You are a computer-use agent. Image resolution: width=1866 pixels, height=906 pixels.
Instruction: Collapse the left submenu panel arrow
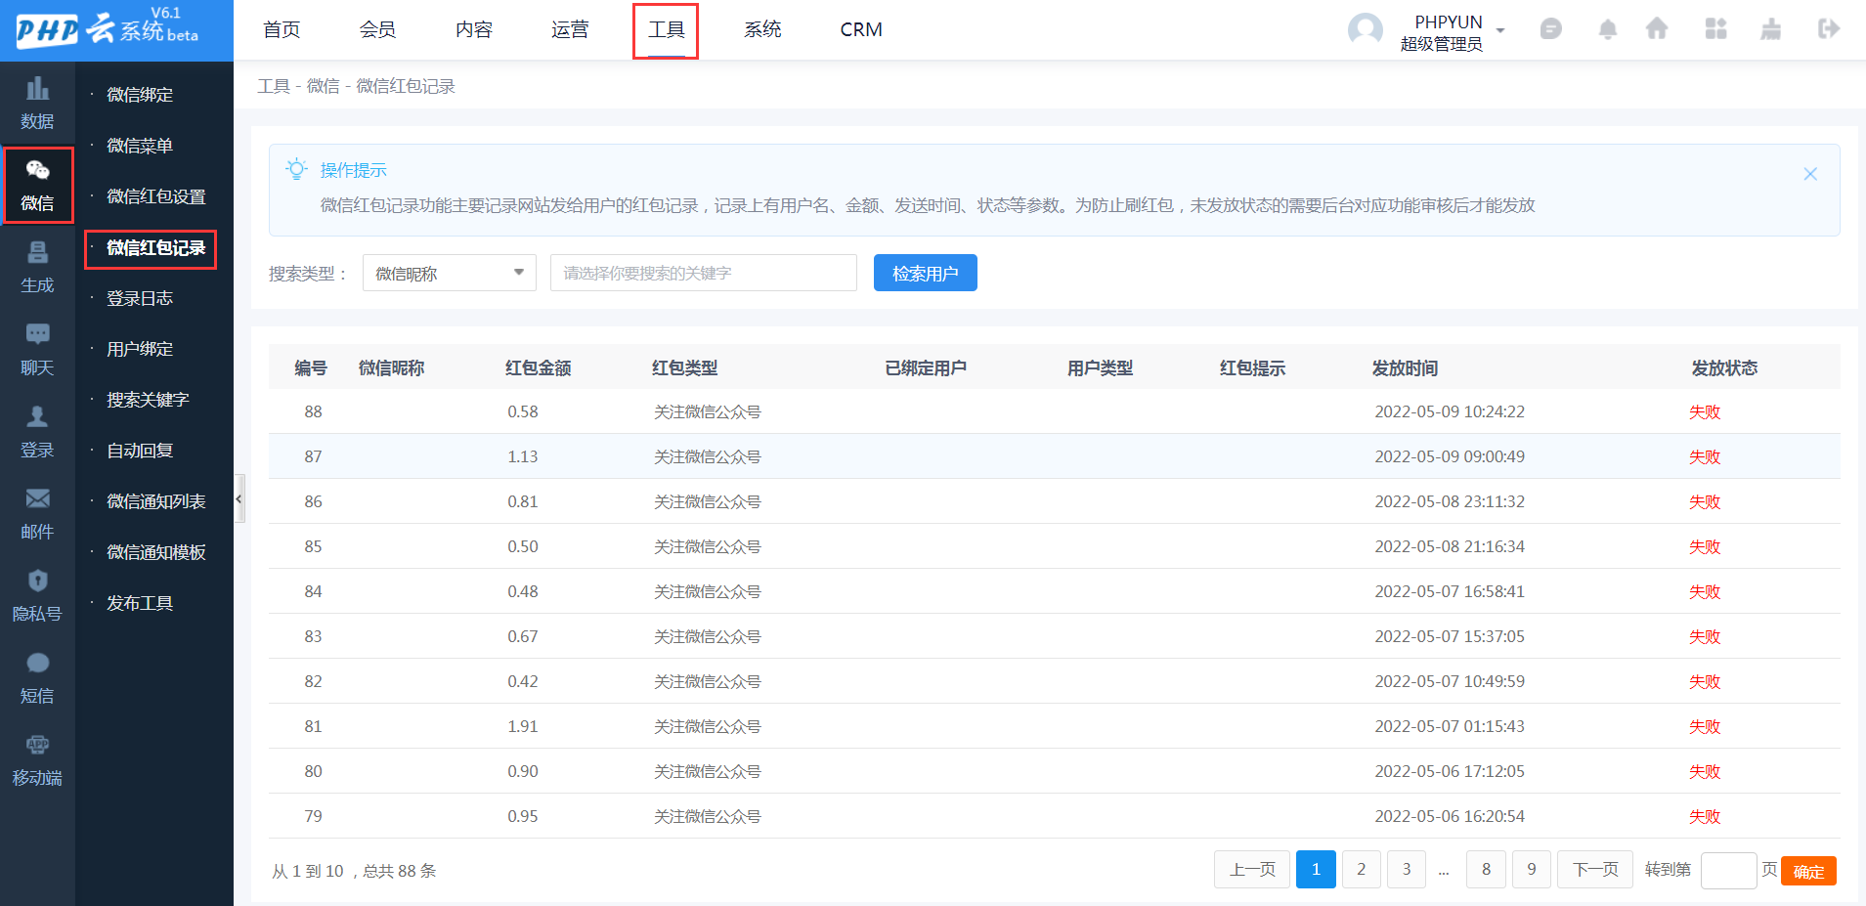click(239, 498)
